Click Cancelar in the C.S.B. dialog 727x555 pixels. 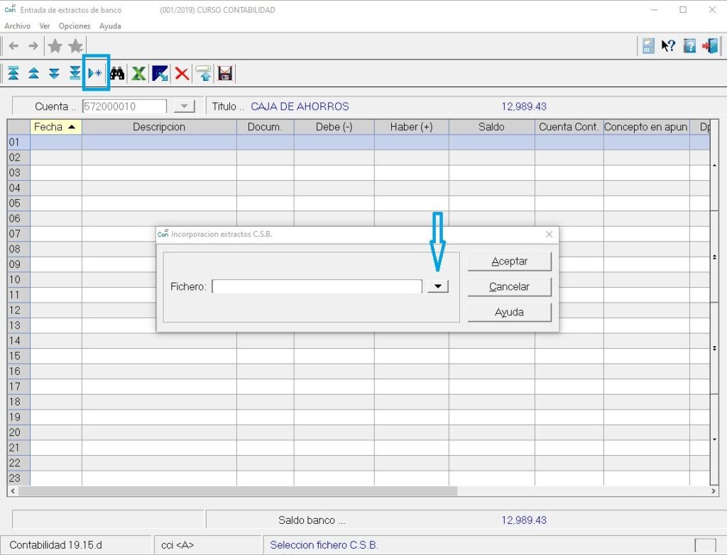pos(509,286)
